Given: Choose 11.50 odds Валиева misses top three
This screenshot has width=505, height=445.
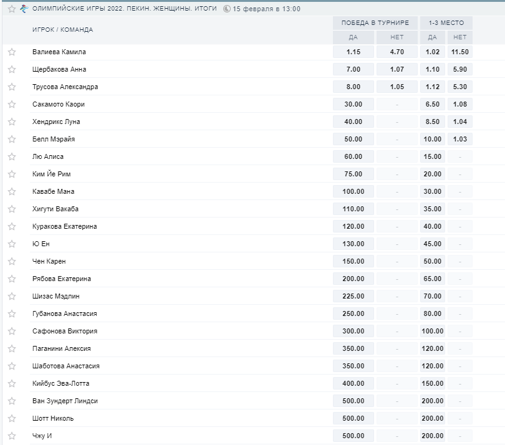Looking at the screenshot, I should [x=460, y=52].
